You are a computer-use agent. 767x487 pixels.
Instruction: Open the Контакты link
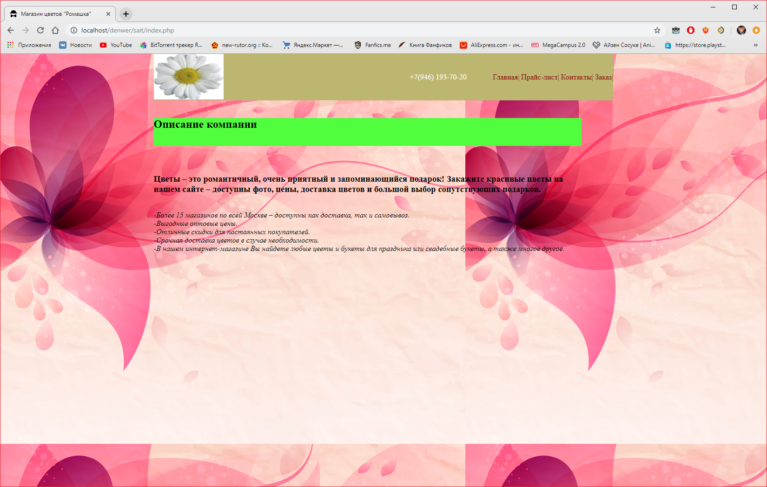click(x=576, y=77)
